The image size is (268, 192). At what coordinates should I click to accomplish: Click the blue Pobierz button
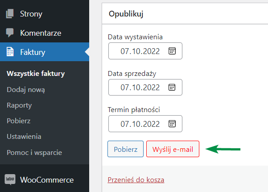pyautogui.click(x=125, y=149)
